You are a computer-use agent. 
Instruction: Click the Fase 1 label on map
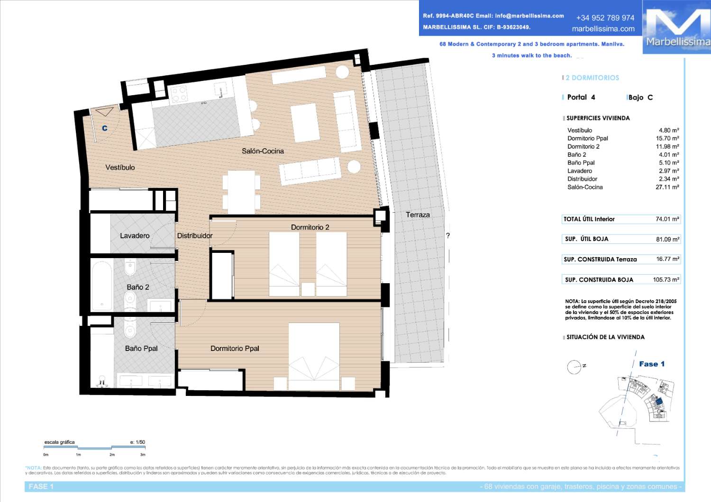652,364
